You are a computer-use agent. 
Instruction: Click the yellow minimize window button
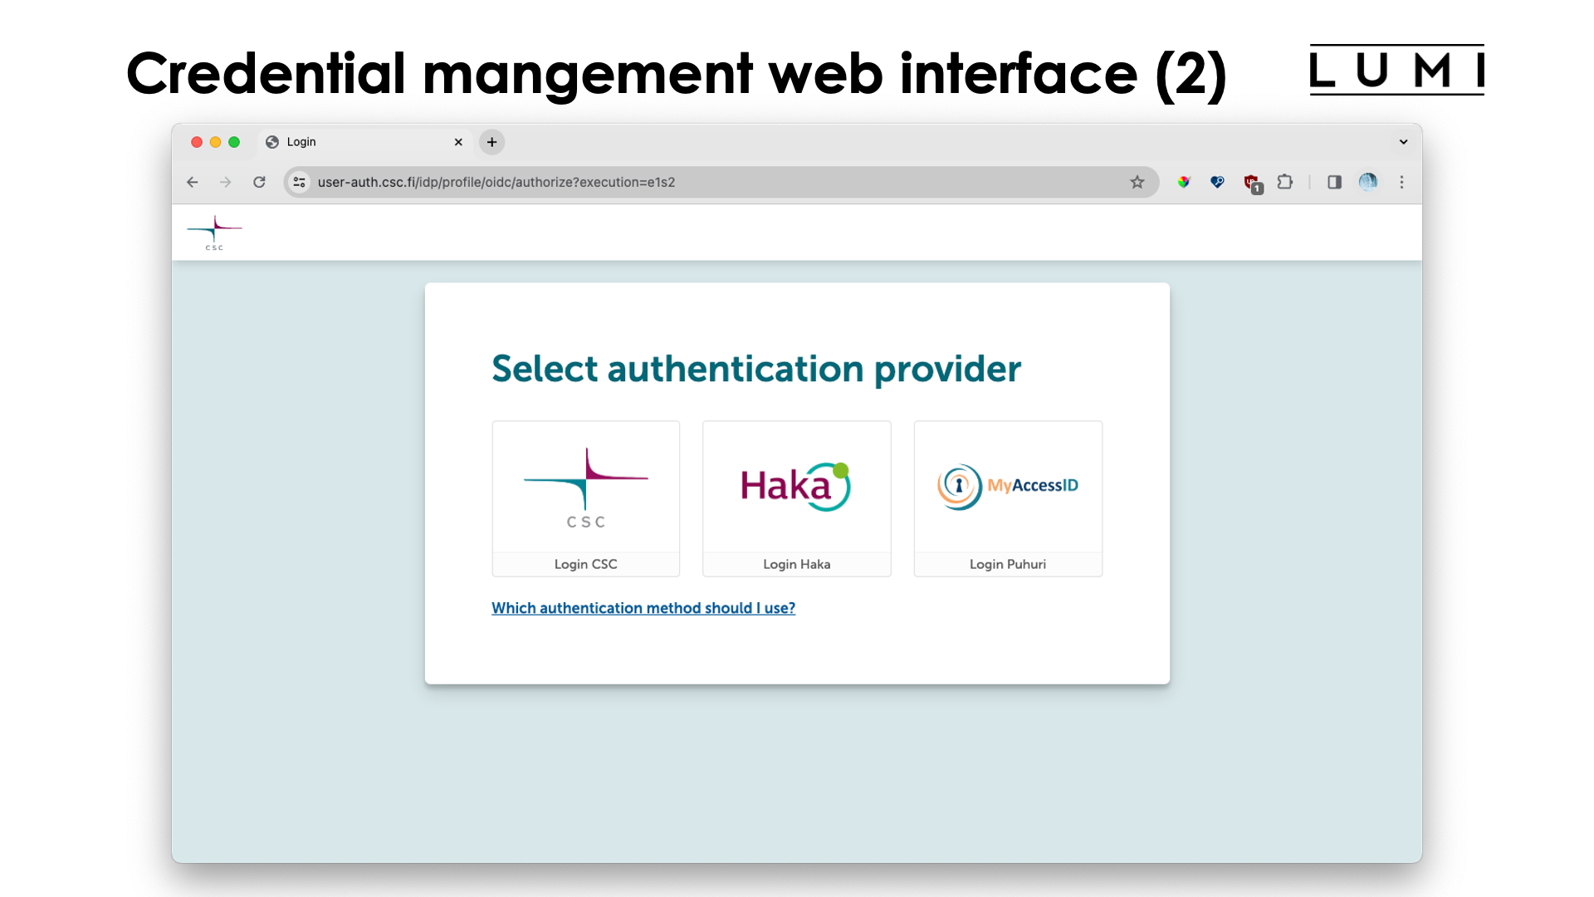click(216, 142)
